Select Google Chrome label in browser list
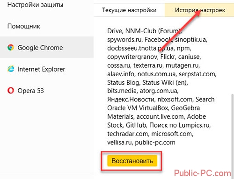Image resolution: width=234 pixels, height=179 pixels. (x=40, y=48)
